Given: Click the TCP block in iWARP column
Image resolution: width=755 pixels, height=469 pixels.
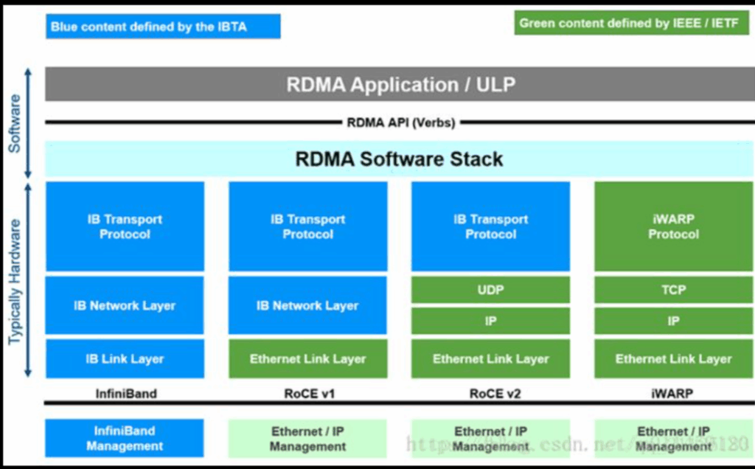Looking at the screenshot, I should [x=673, y=290].
